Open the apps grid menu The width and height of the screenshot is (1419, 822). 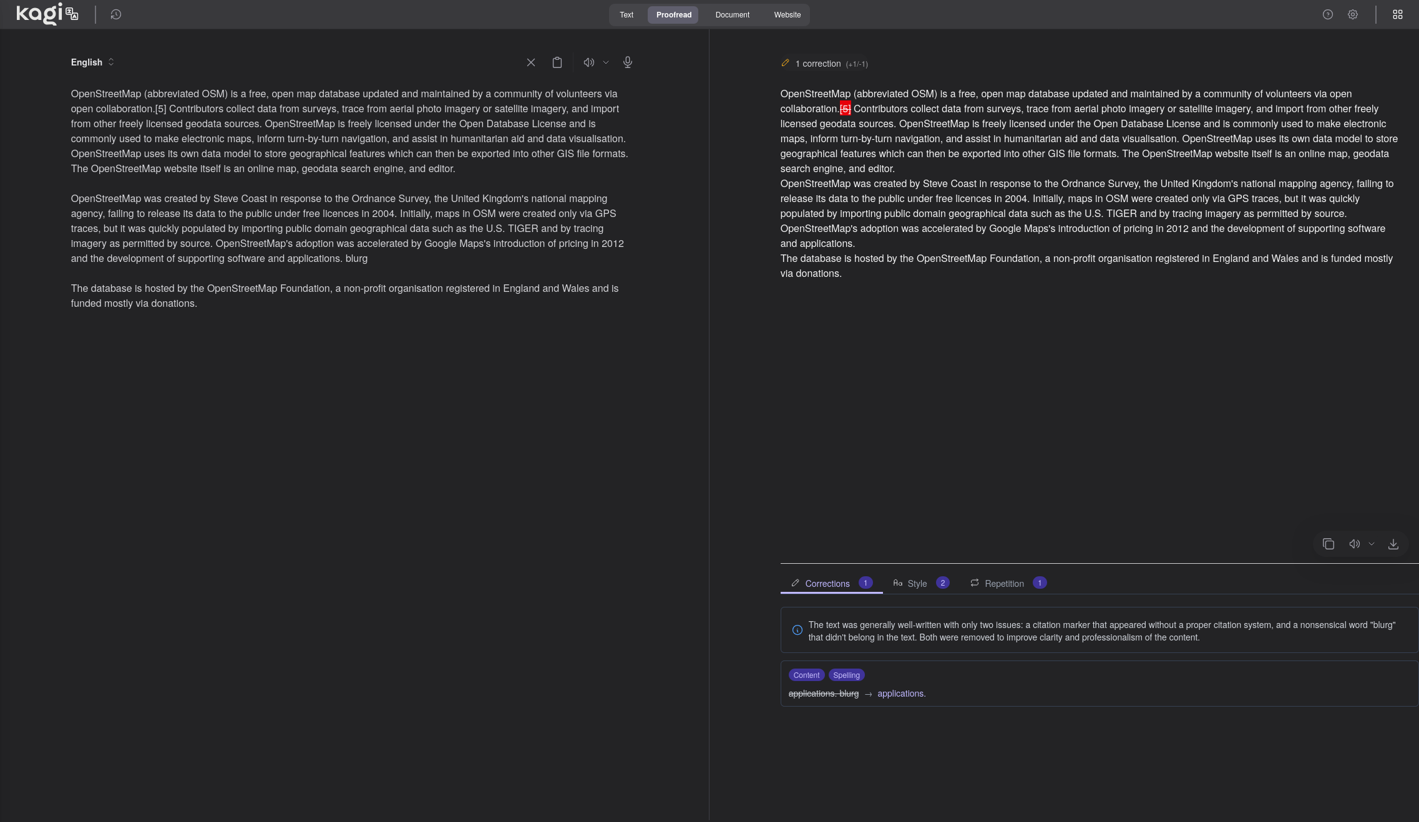coord(1397,14)
